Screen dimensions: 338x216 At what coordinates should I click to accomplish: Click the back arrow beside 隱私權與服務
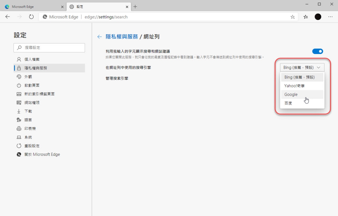(x=99, y=37)
